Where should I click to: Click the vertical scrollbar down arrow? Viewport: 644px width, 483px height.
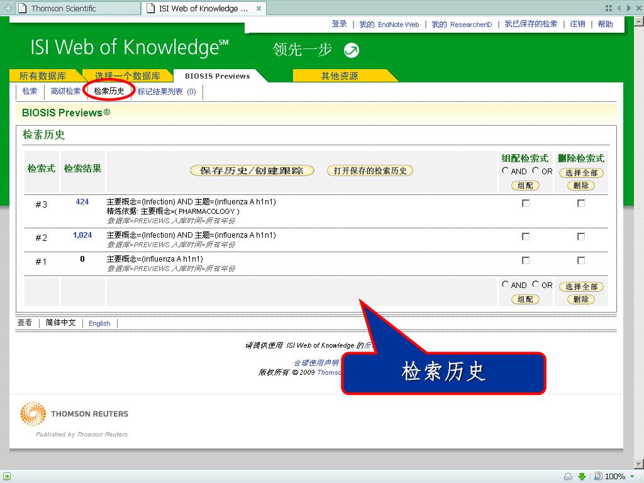coord(639,464)
